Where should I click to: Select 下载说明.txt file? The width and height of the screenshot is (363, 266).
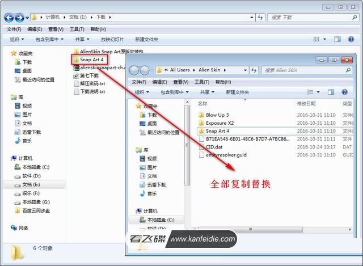(x=90, y=91)
